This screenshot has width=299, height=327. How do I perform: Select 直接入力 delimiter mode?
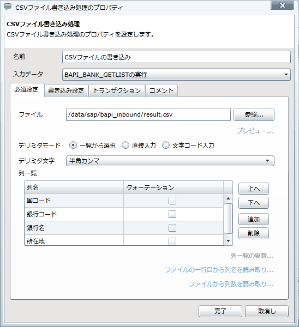pos(125,145)
